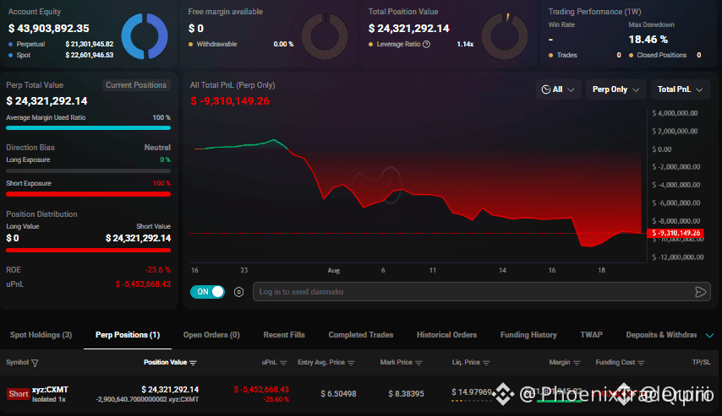722x416 pixels.
Task: Click the Current Positions button
Action: (136, 85)
